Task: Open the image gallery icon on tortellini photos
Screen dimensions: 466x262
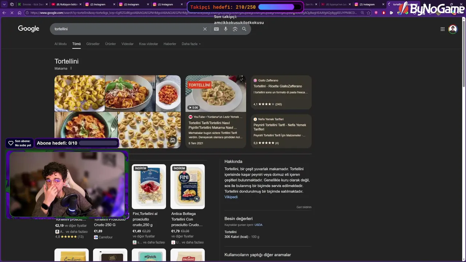Action: coord(173,140)
